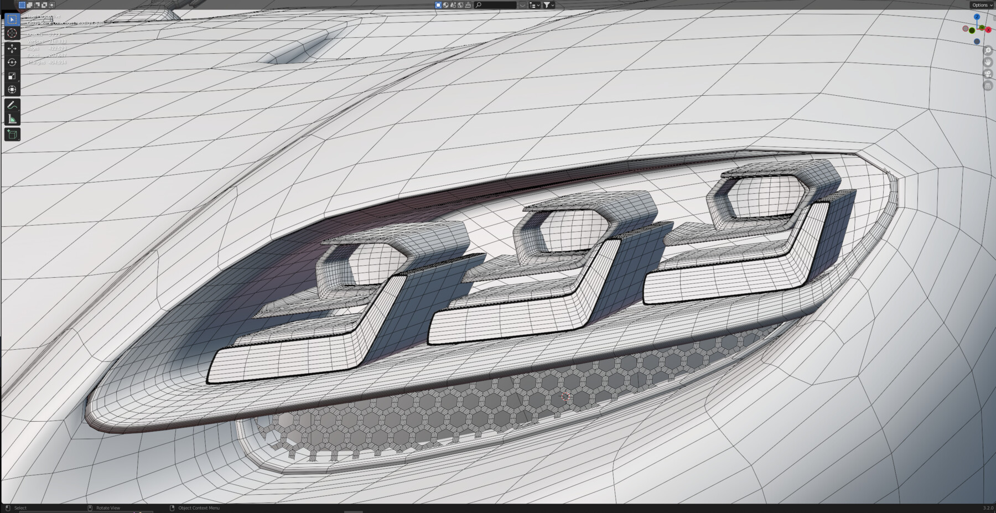Click the zoom magnifier navigation icon
The image size is (996, 513).
click(x=988, y=50)
